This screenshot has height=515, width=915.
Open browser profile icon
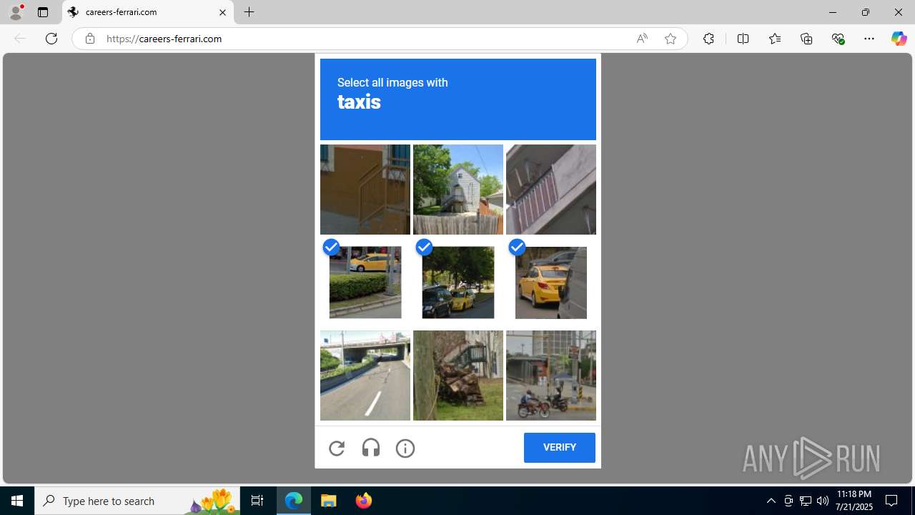pos(16,12)
